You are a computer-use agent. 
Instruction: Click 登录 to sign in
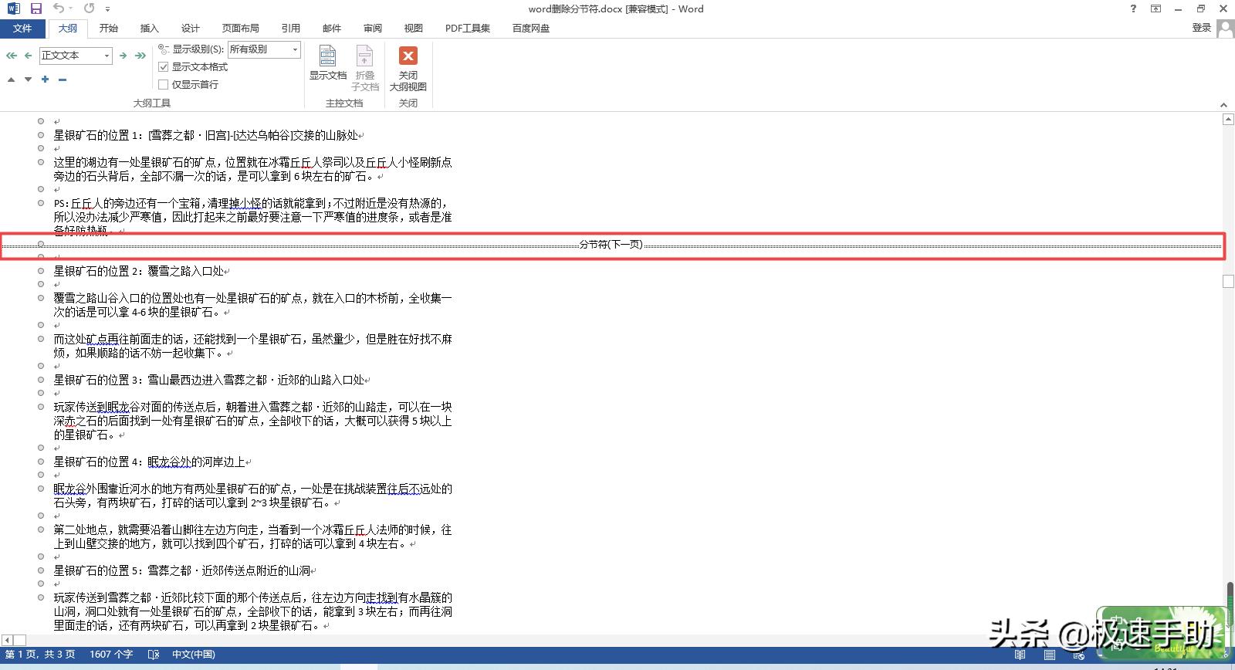click(1201, 28)
